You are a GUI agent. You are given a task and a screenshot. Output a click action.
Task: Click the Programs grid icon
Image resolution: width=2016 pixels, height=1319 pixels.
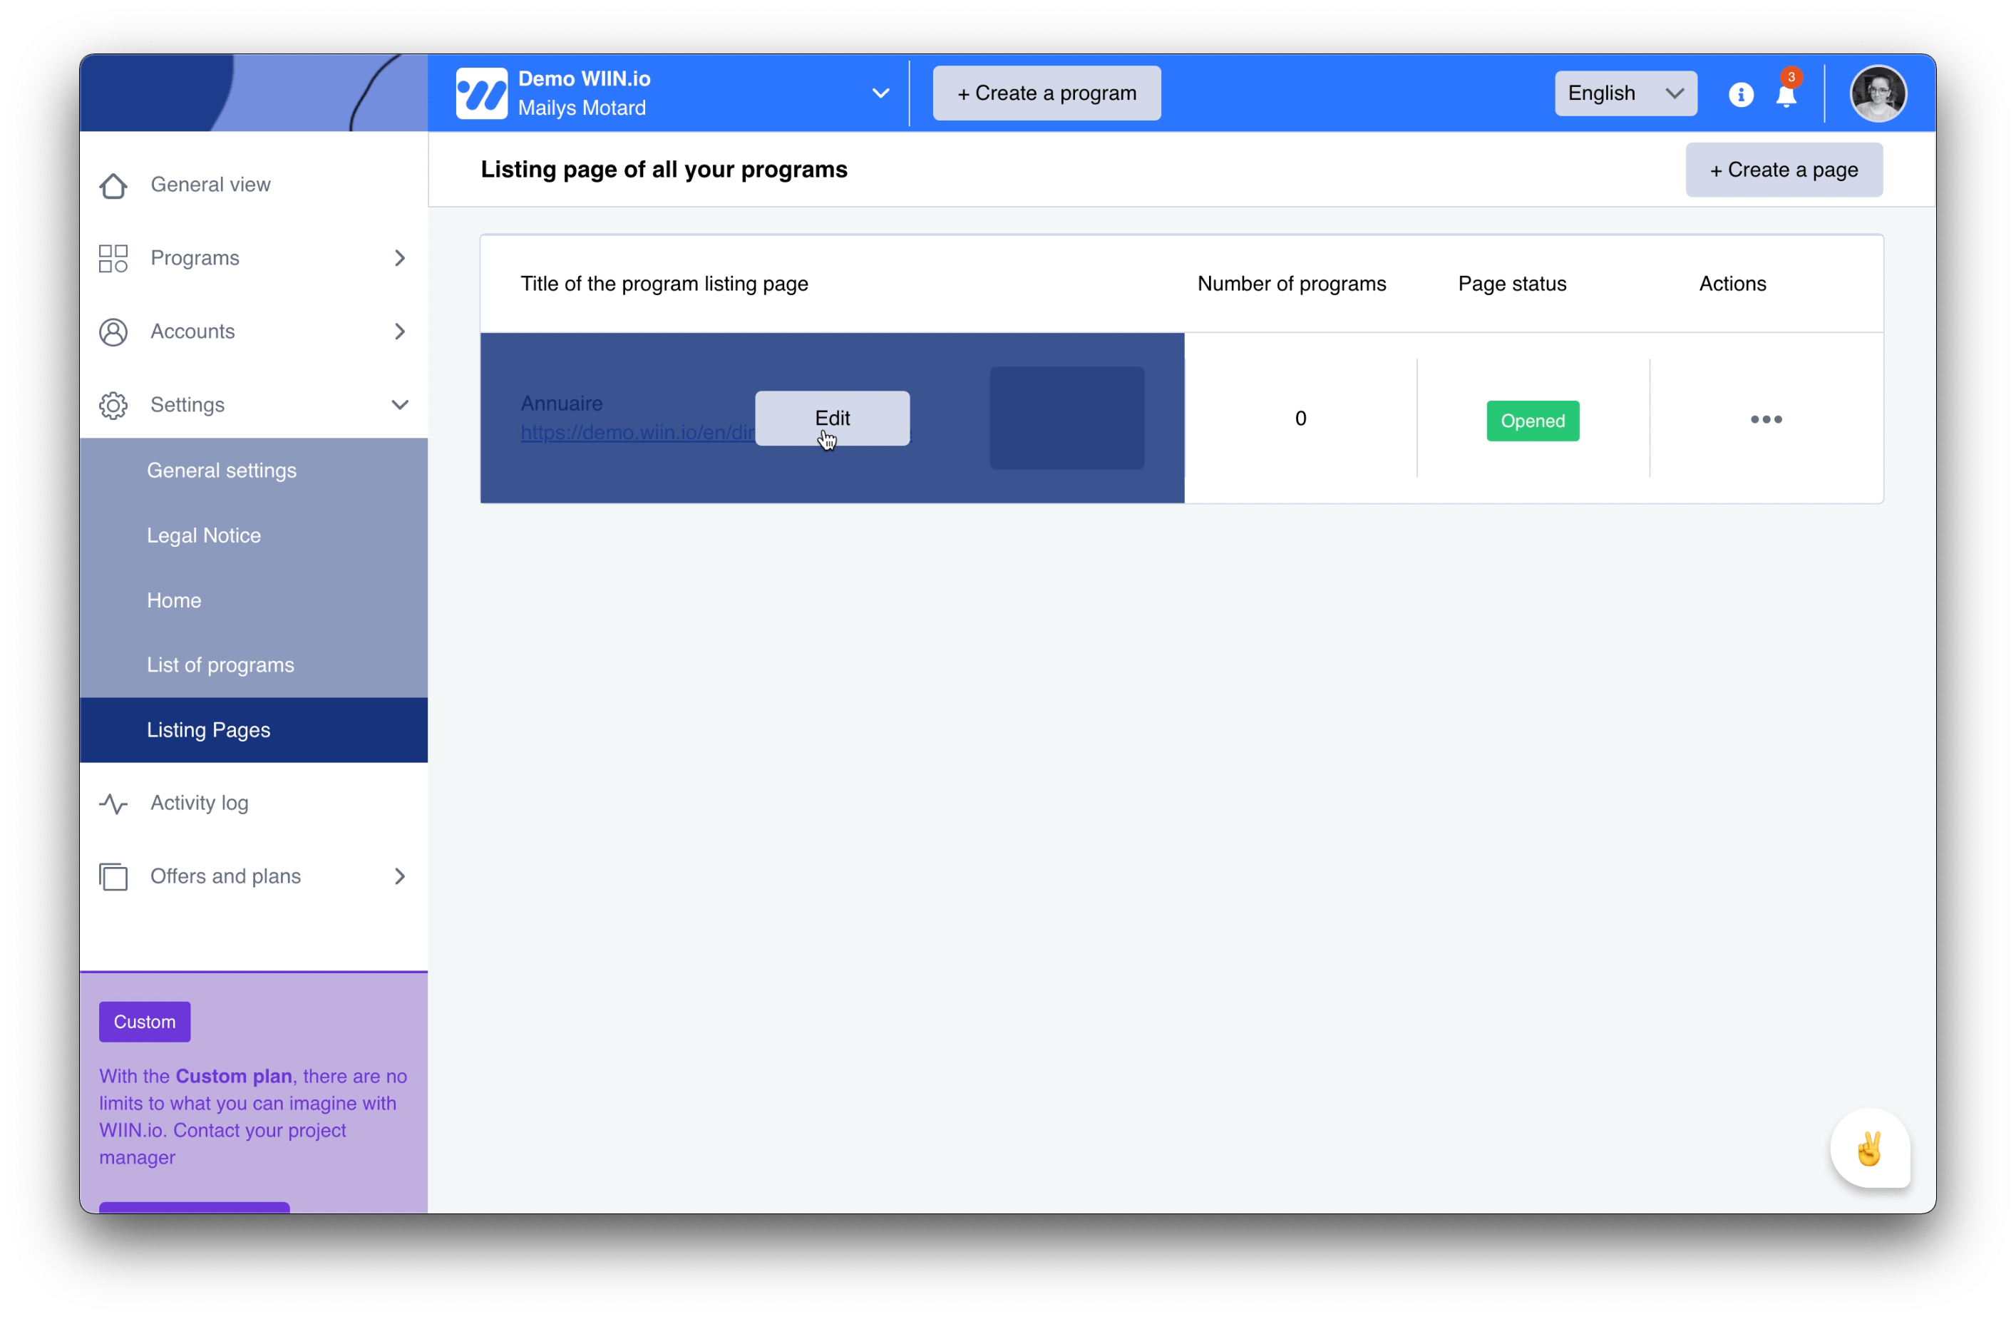tap(113, 258)
